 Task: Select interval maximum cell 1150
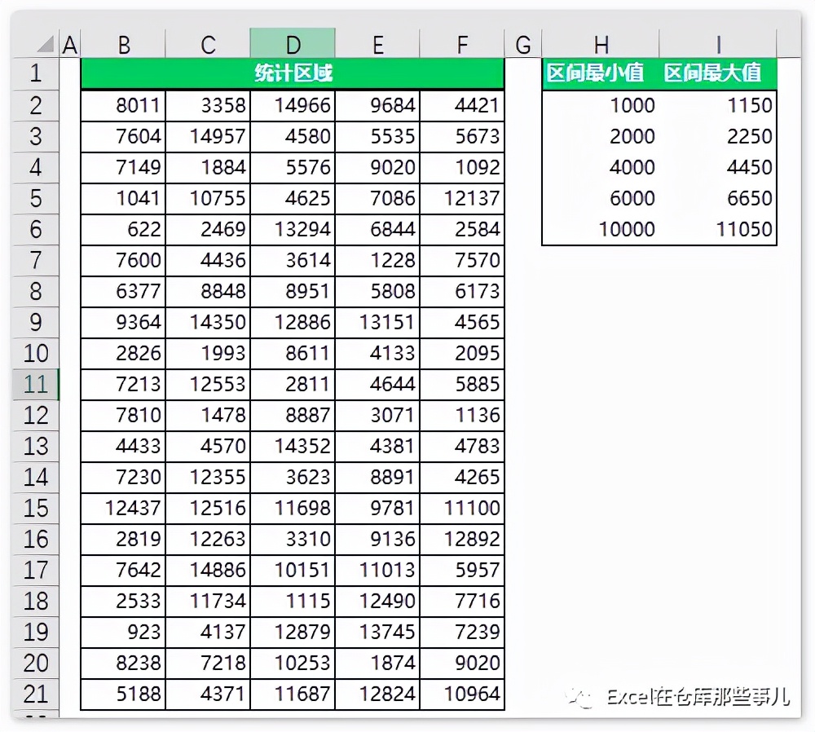(x=718, y=105)
